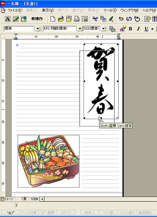Image resolution: width=157 pixels, height=217 pixels.
Task: Open the print preview icon
Action: 85,19
